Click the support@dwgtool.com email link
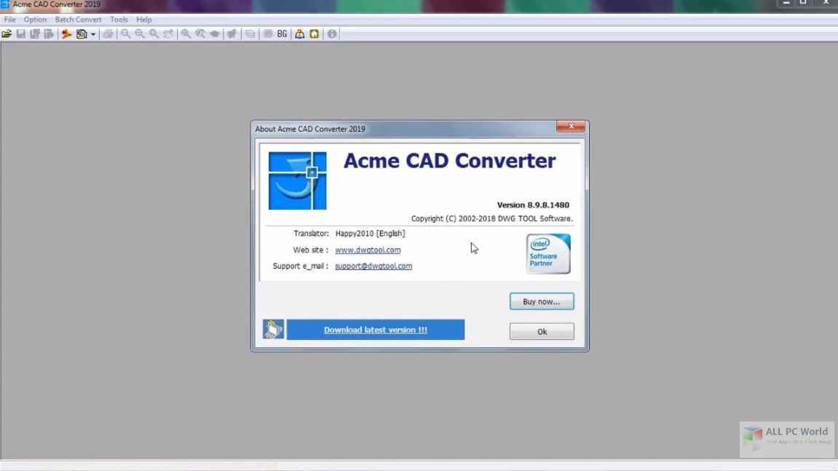The height and width of the screenshot is (471, 838). tap(373, 266)
